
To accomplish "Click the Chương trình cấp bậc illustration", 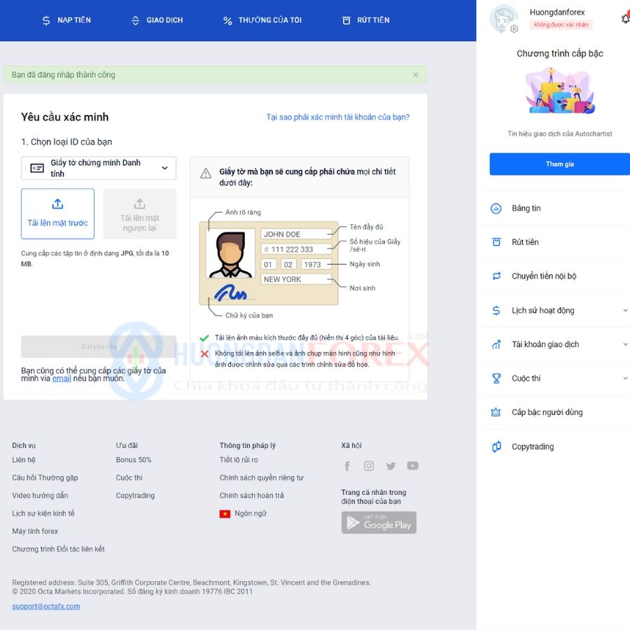I will pyautogui.click(x=560, y=90).
